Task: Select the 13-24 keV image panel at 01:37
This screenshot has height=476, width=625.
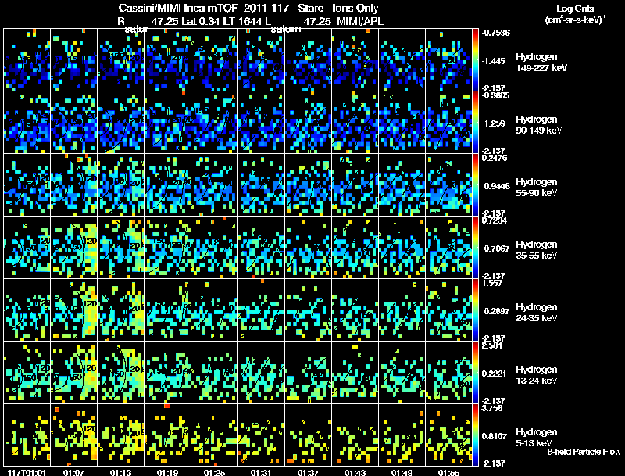Action: point(308,373)
